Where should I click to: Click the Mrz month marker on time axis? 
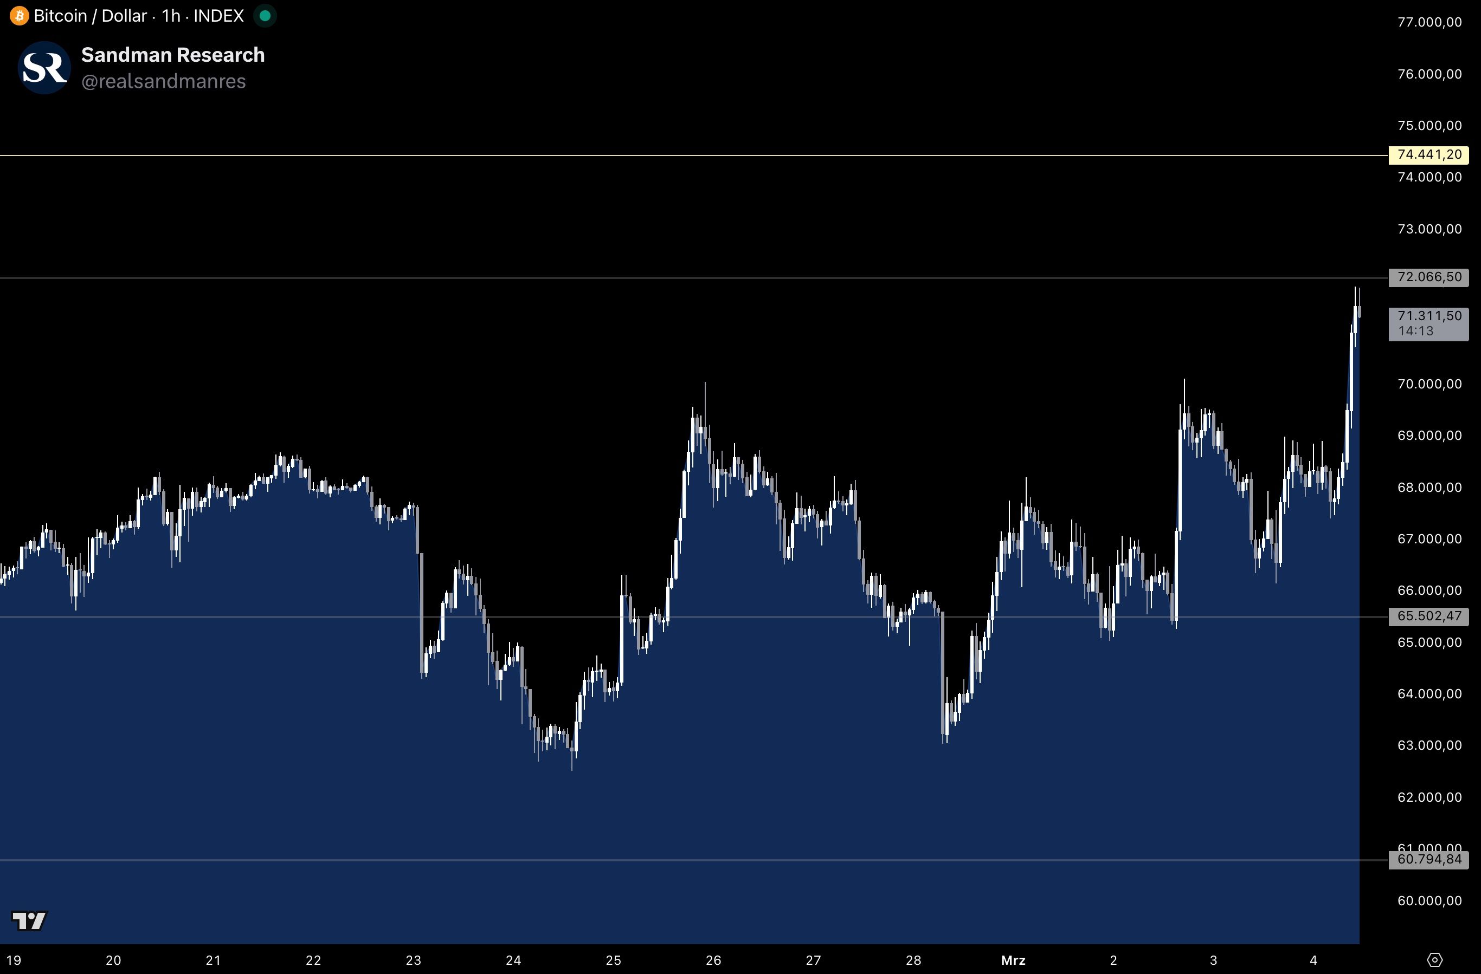(1013, 960)
